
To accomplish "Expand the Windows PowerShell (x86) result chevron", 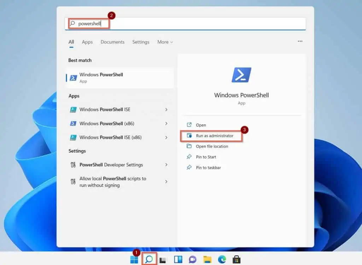I will click(166, 123).
